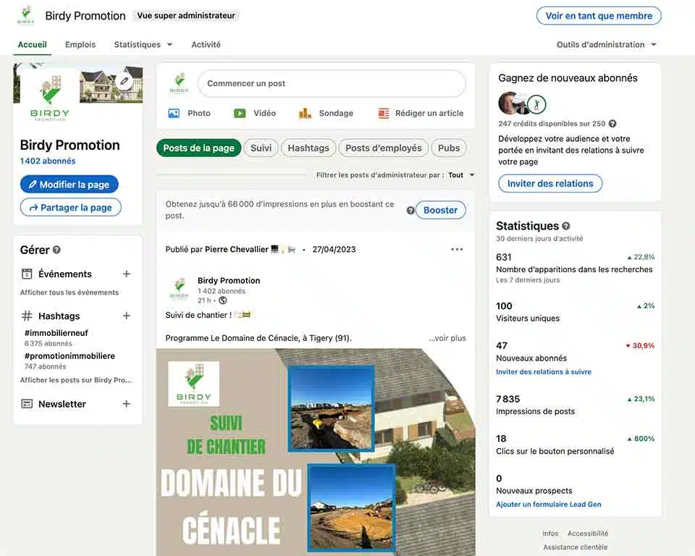
Task: Open the admin post filter dropdown set to Tout
Action: (x=461, y=174)
